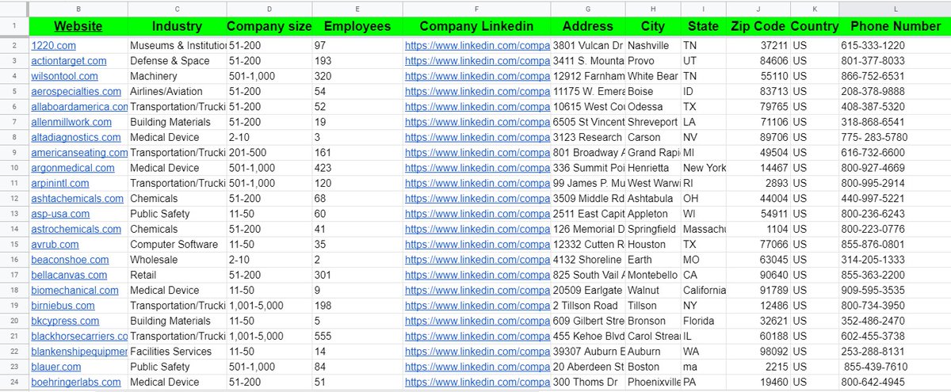Screen dimensions: 951x392
Task: Select the Machinery industry cell
Action: [x=177, y=76]
